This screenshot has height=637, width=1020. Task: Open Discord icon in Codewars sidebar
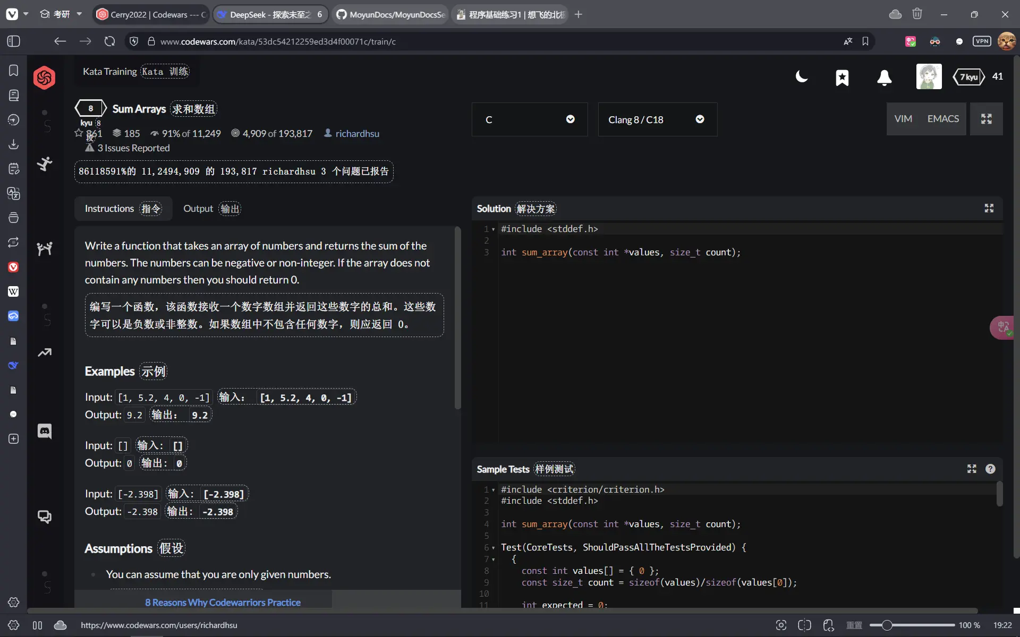44,431
